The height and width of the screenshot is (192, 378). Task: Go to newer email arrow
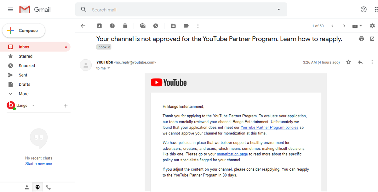click(x=332, y=26)
